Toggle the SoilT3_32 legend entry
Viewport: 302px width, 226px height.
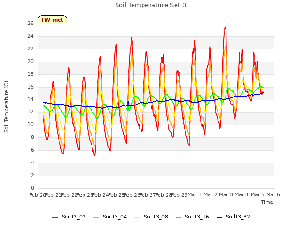(233, 217)
